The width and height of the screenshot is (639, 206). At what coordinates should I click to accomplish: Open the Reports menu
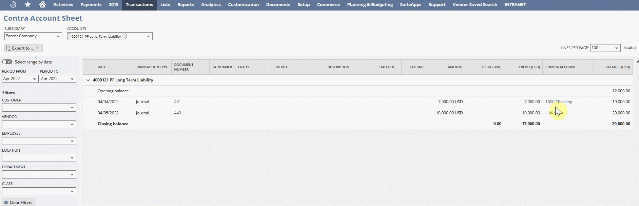click(x=186, y=4)
